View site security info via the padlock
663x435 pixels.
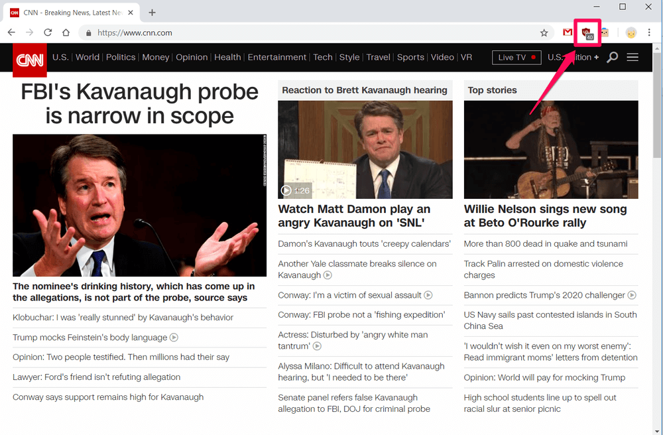(88, 33)
